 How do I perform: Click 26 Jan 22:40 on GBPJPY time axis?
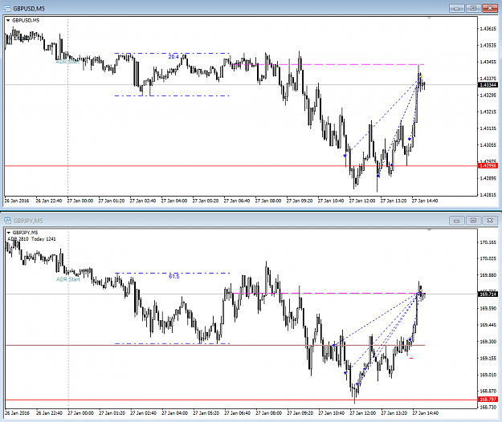point(49,412)
